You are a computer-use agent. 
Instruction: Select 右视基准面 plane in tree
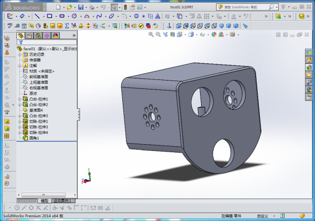[36, 88]
